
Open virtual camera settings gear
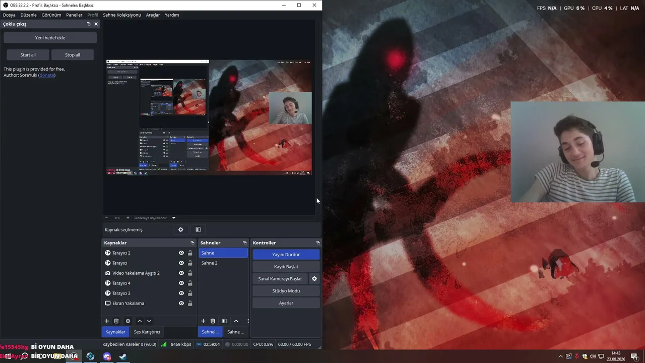pos(314,279)
